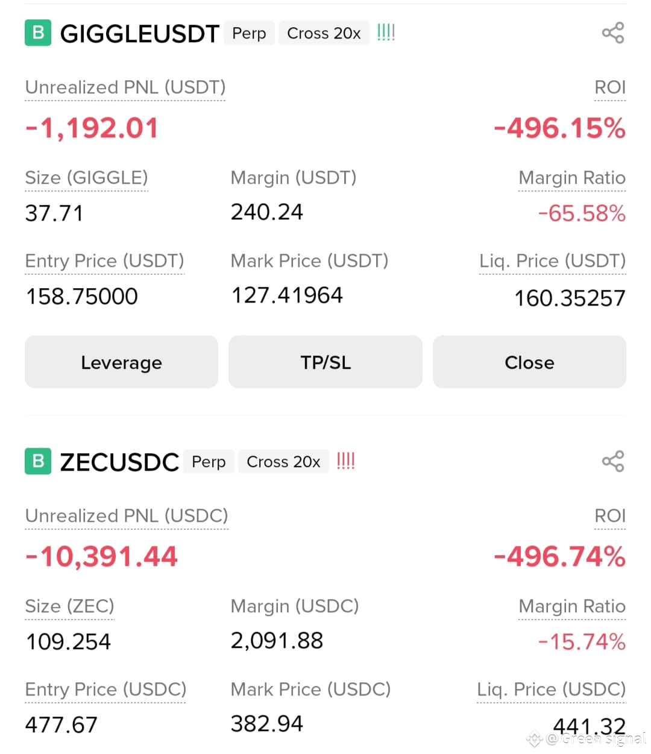
Task: Tap the Perp tag next to ZECUSDC
Action: pyautogui.click(x=209, y=462)
